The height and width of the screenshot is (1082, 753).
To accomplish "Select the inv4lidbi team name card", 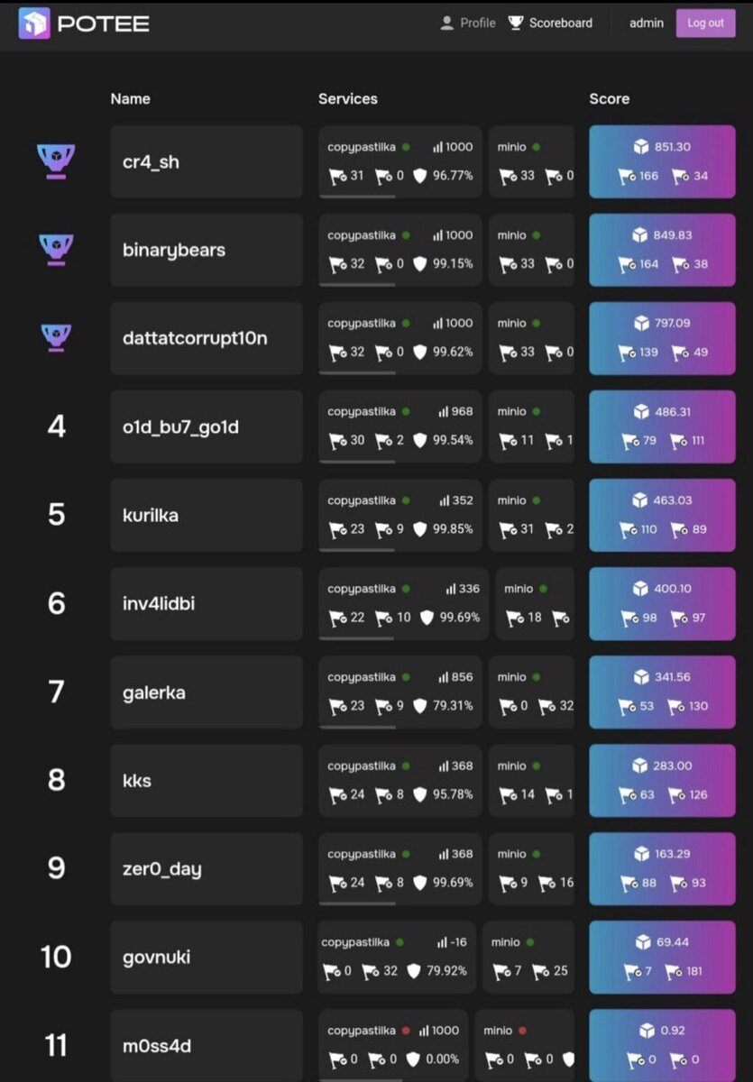I will tap(207, 603).
